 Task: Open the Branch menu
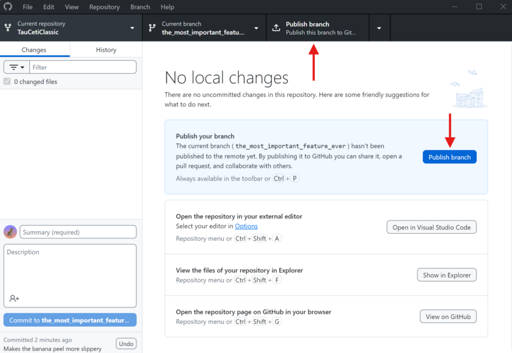[140, 7]
